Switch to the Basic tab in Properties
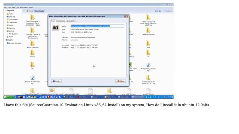The height and width of the screenshot is (134, 239). pyautogui.click(x=53, y=21)
